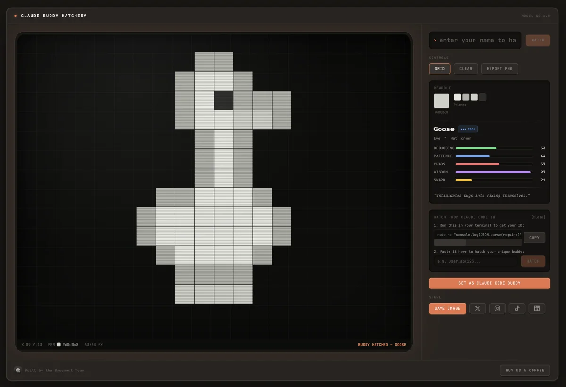Viewport: 566px width, 387px height.
Task: Export the buddy as PNG
Action: [x=499, y=69]
